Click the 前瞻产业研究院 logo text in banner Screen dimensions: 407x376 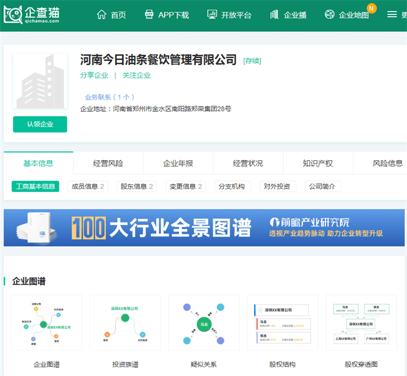310,222
